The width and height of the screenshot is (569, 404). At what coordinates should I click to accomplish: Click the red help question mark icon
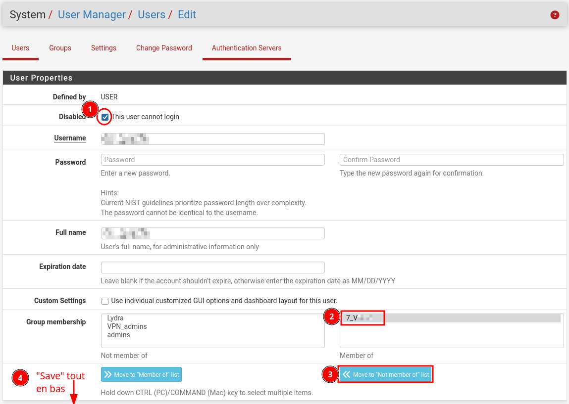[x=555, y=15]
